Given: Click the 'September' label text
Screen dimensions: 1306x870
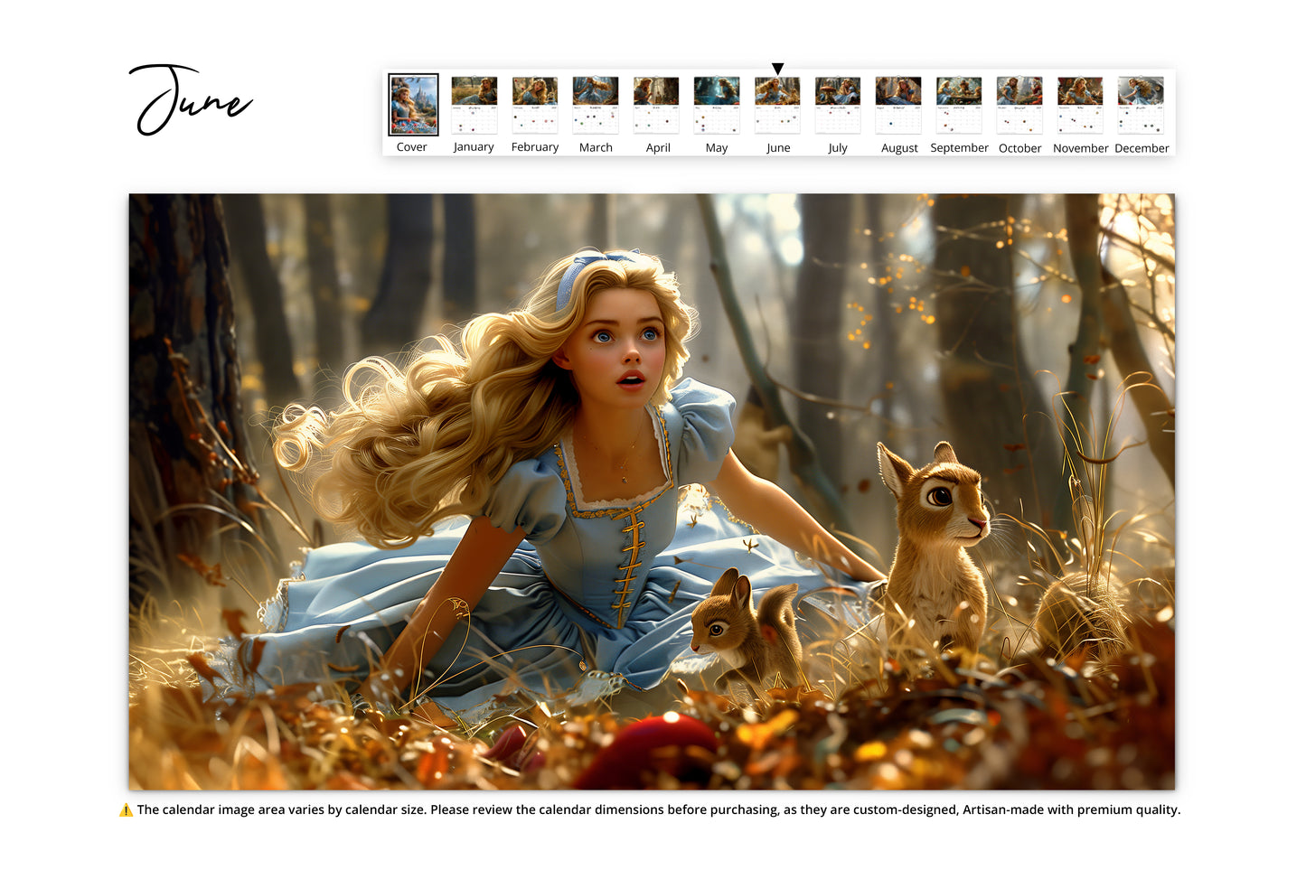Looking at the screenshot, I should [959, 148].
